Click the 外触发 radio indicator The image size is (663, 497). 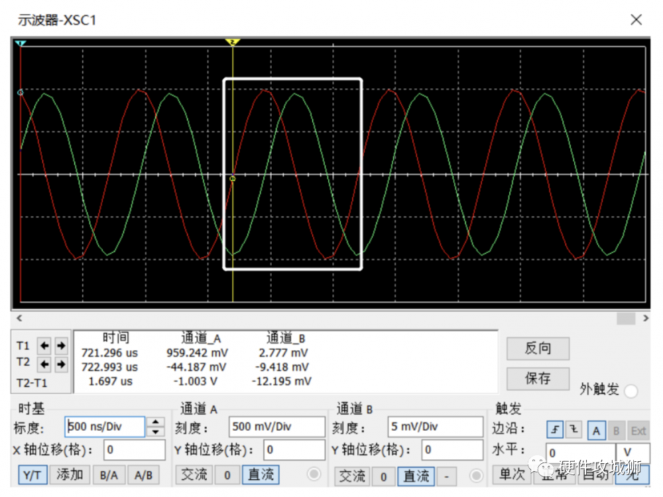631,391
